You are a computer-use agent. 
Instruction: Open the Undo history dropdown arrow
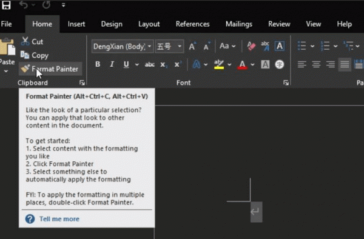point(33,5)
